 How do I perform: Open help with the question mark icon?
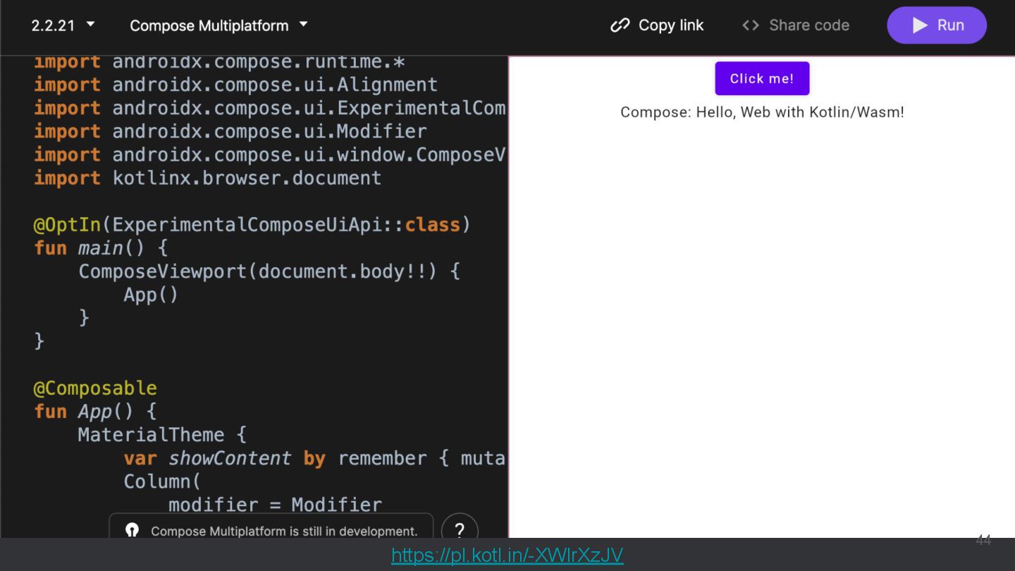[x=460, y=530]
